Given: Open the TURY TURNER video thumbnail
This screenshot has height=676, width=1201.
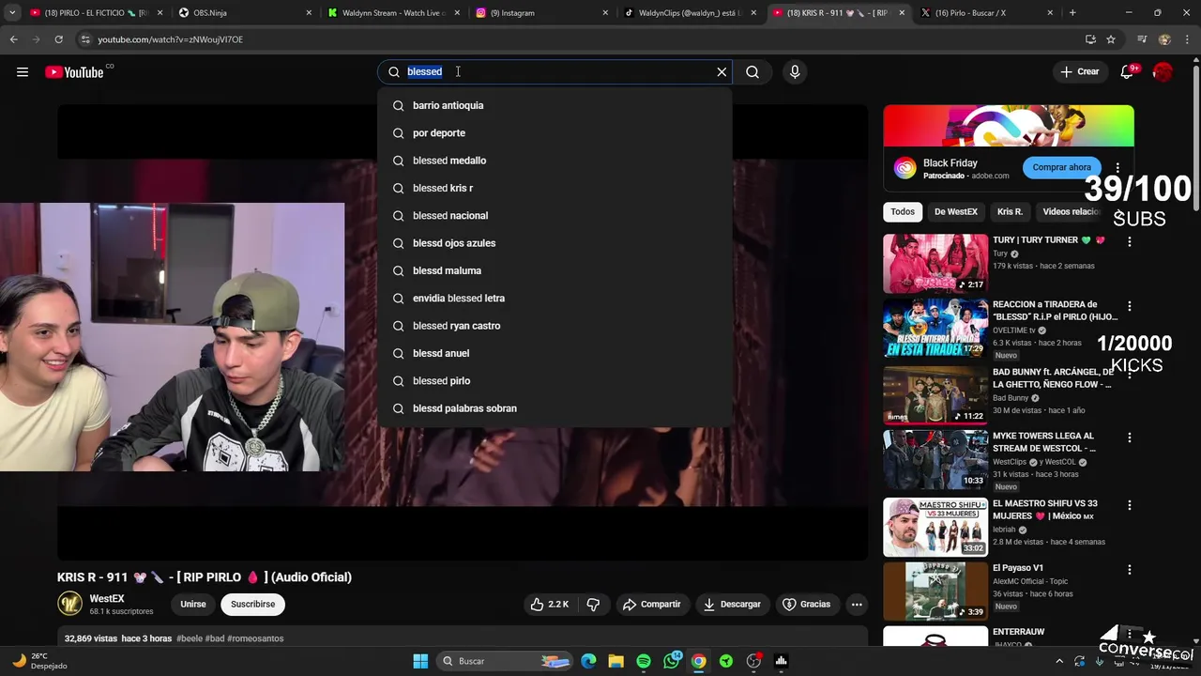Looking at the screenshot, I should click(935, 264).
